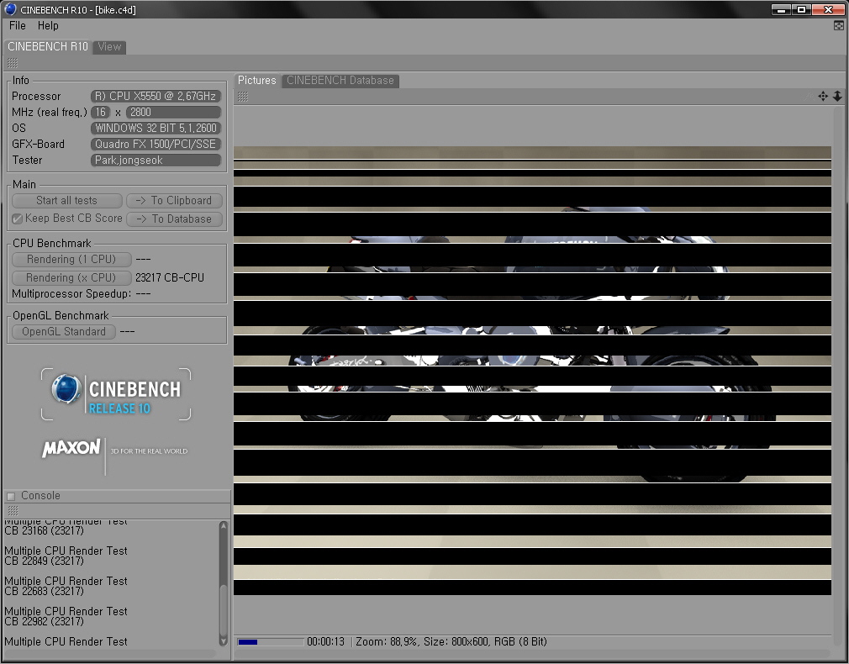The image size is (849, 664).
Task: Select the Pictures tab
Action: tap(257, 80)
